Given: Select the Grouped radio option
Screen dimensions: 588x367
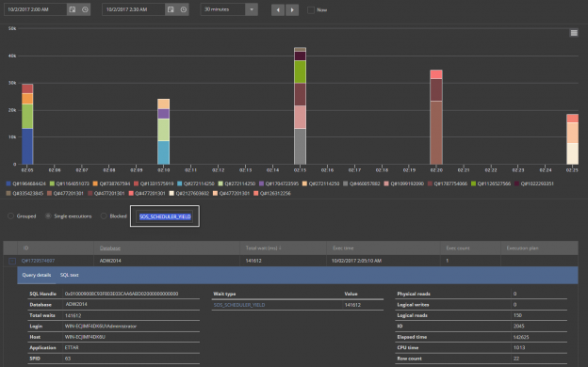Looking at the screenshot, I should [10, 216].
